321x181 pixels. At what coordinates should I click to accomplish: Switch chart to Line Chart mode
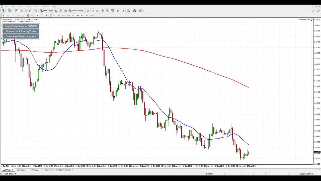(x=98, y=11)
